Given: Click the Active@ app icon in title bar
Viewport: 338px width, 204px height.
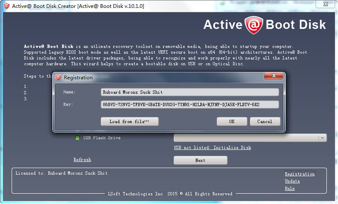Looking at the screenshot, I should point(6,6).
